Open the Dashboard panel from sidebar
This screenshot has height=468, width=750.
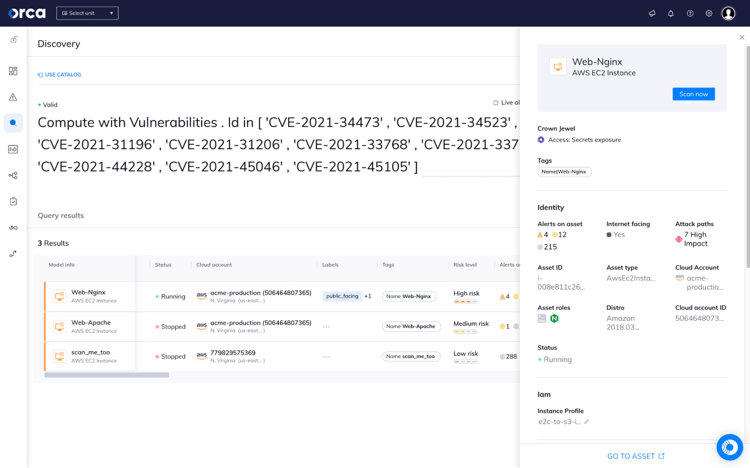click(13, 71)
